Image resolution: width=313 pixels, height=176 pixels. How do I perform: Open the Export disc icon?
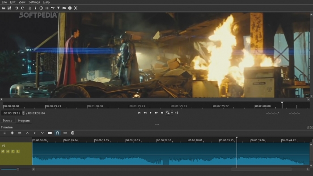(x=70, y=8)
